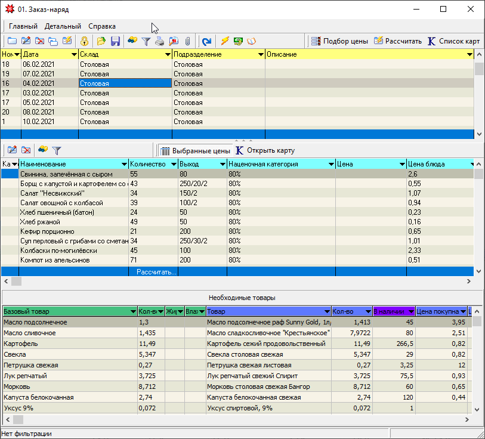Open the Детальный menu

(x=63, y=26)
